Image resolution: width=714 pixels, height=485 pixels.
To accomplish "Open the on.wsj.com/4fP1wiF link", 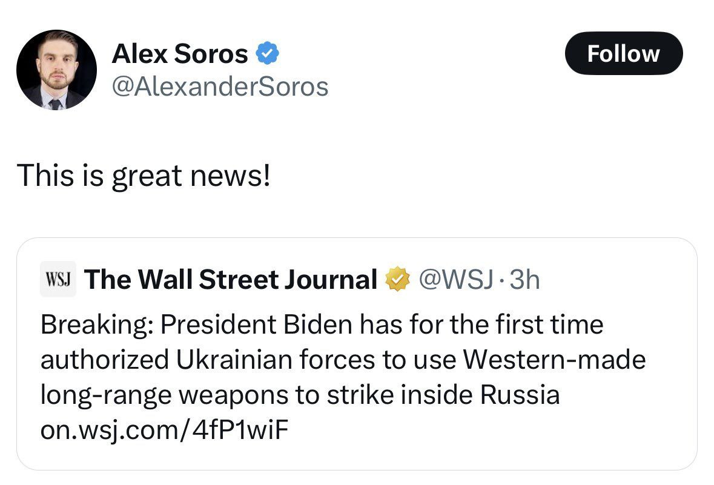I will (x=164, y=429).
